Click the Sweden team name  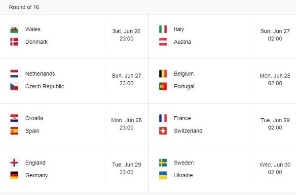(x=184, y=163)
